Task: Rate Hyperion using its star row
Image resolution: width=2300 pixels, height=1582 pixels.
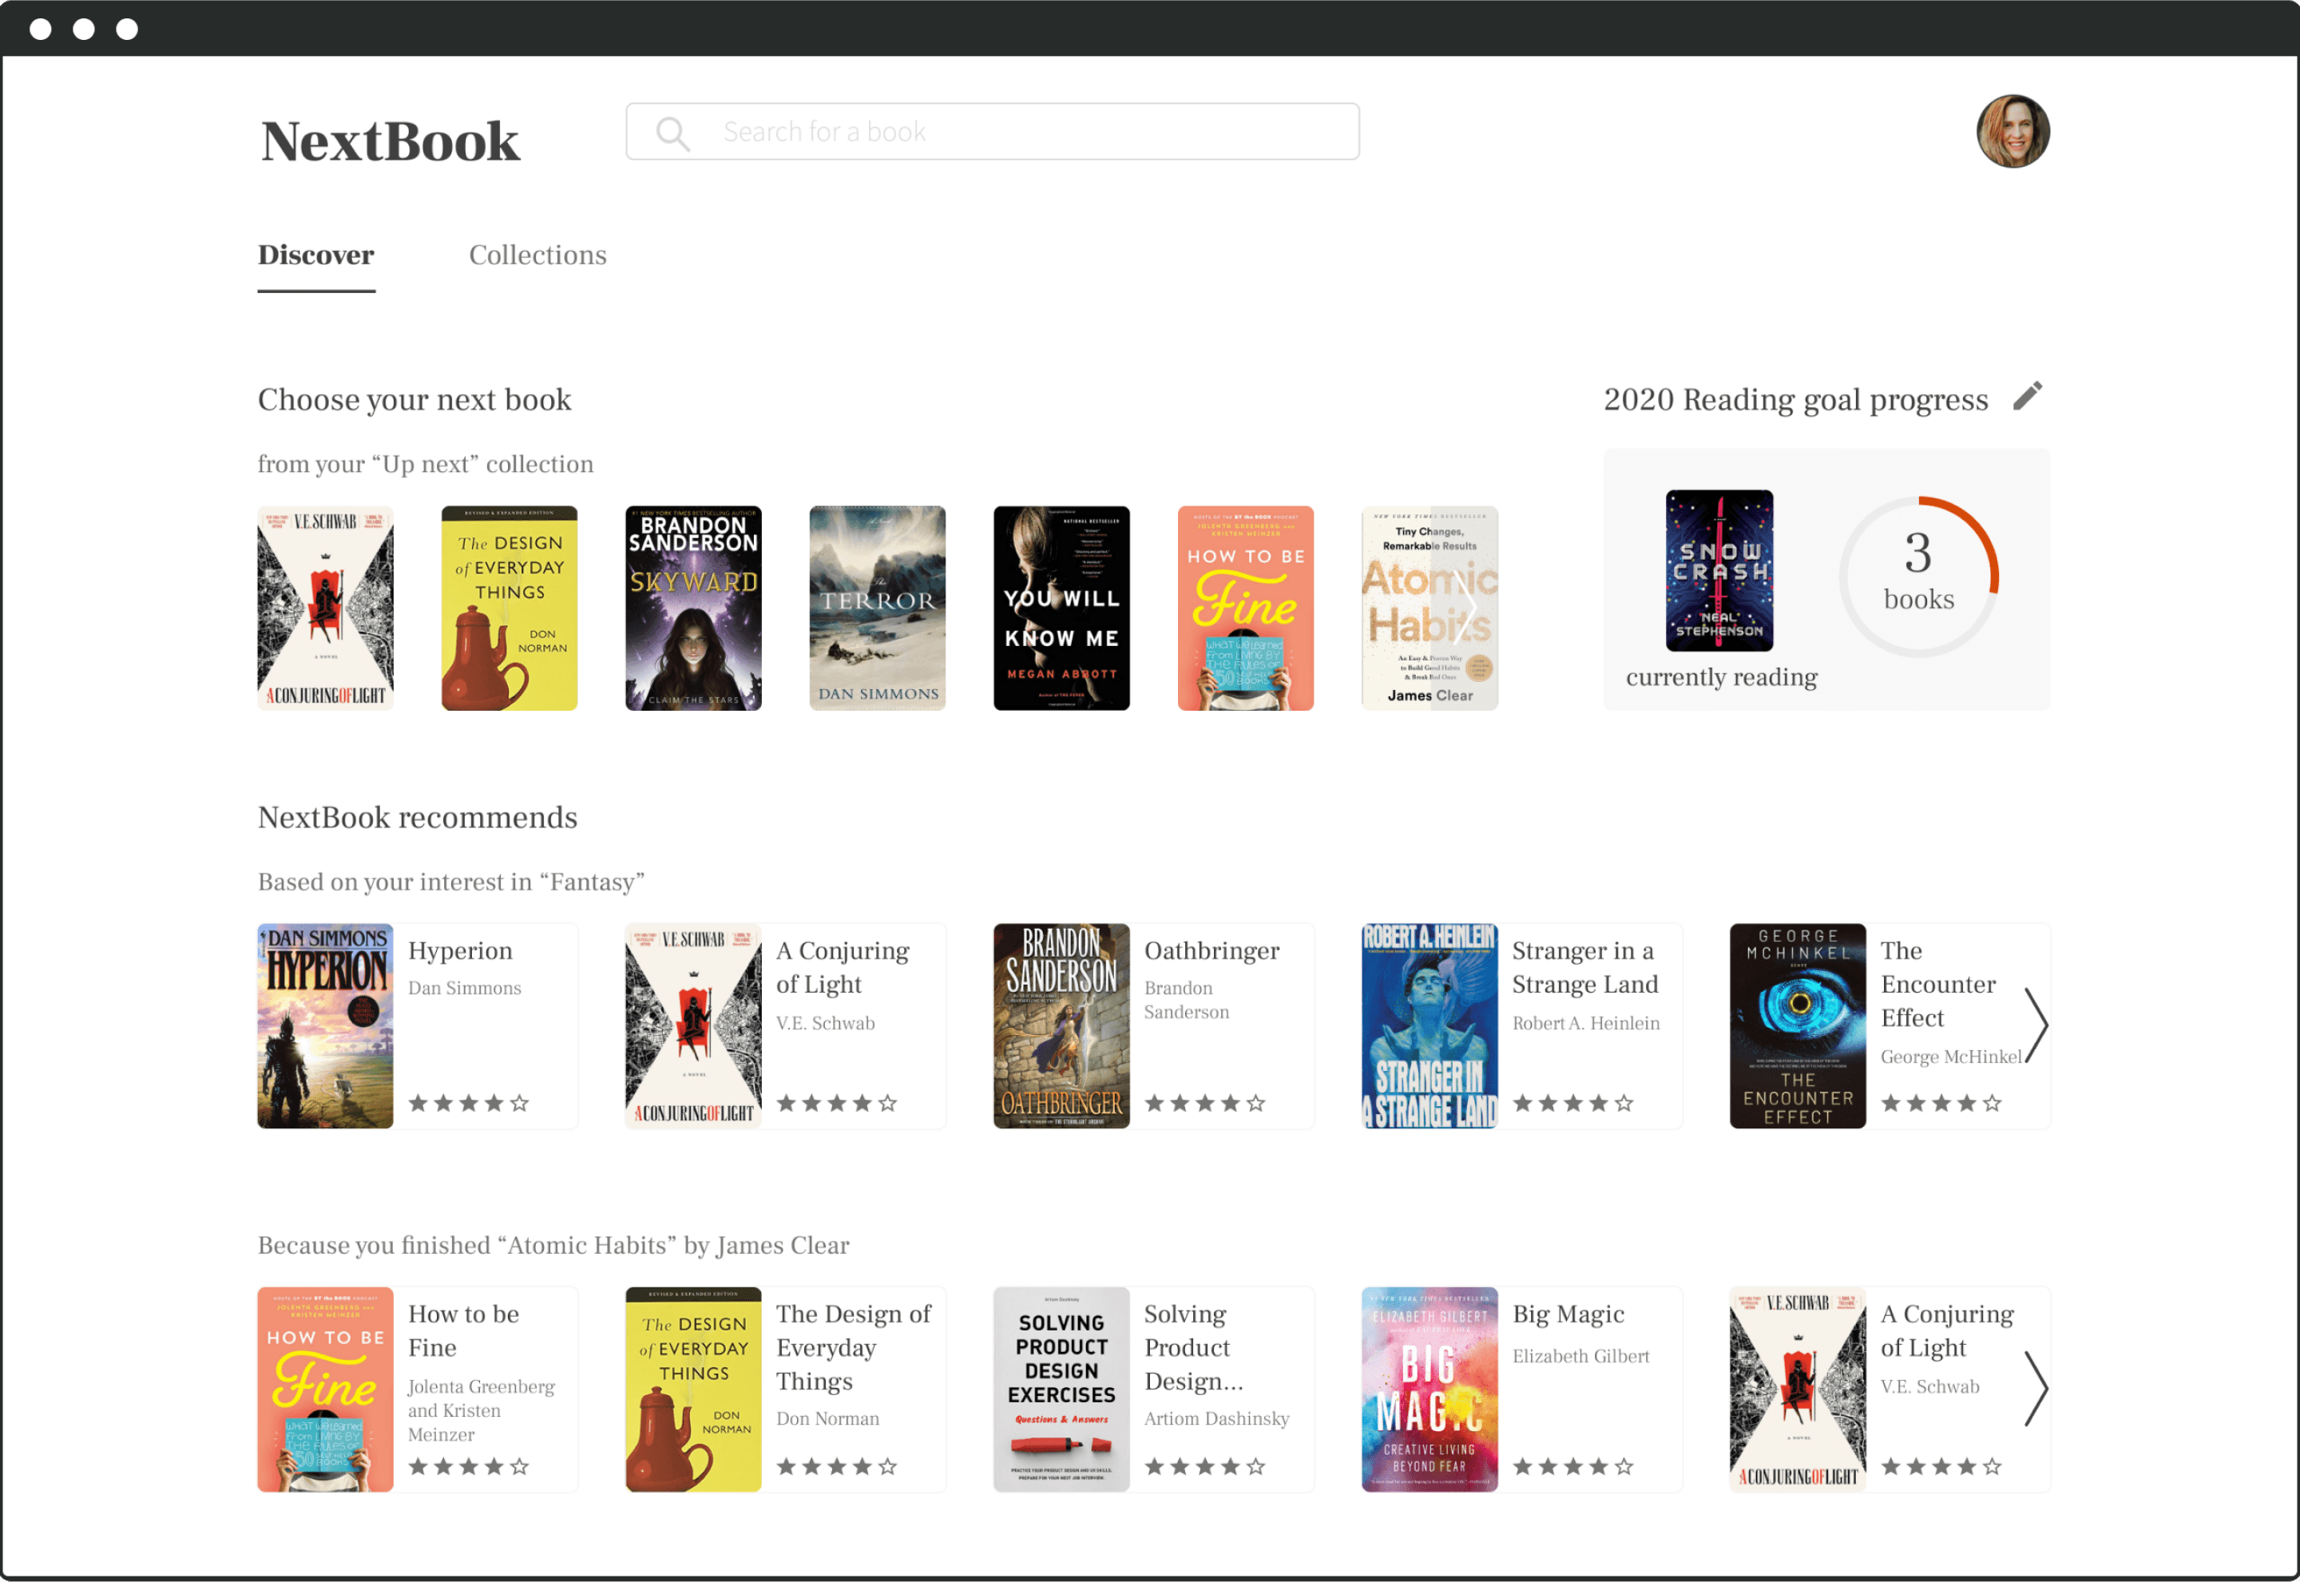Action: coord(469,1103)
